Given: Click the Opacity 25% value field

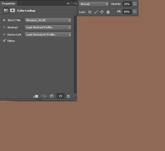Looking at the screenshot, I should tap(128, 4).
